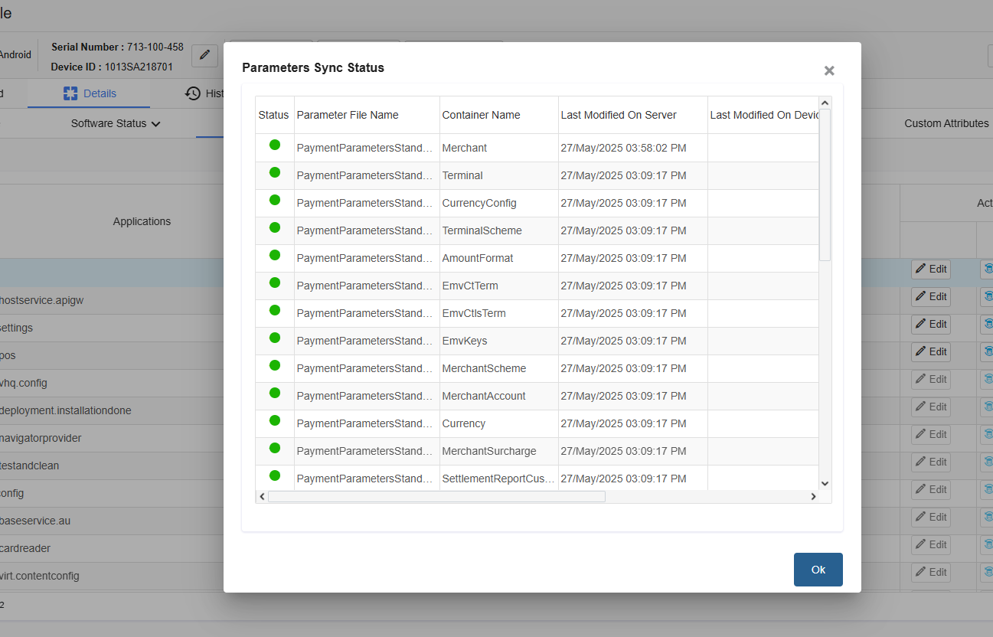Sort by the Status column header
Image resolution: width=993 pixels, height=637 pixels.
273,115
